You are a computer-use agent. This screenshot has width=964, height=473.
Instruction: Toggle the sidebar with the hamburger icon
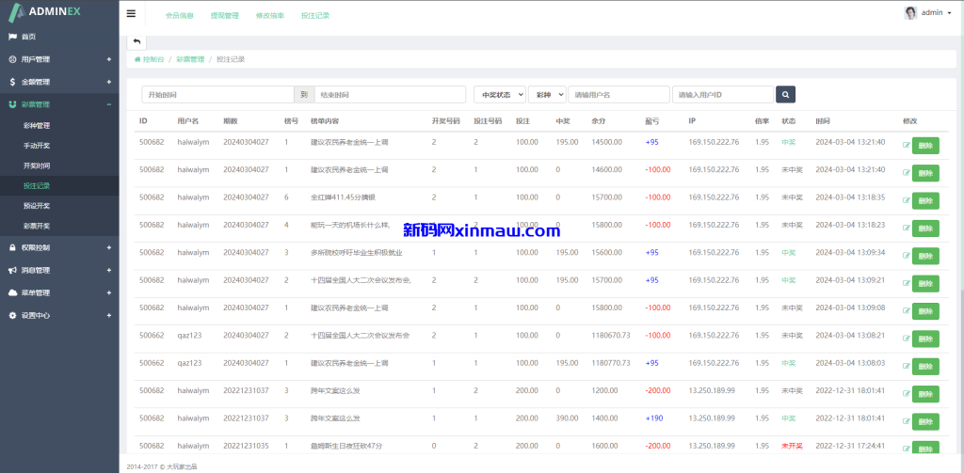click(131, 13)
